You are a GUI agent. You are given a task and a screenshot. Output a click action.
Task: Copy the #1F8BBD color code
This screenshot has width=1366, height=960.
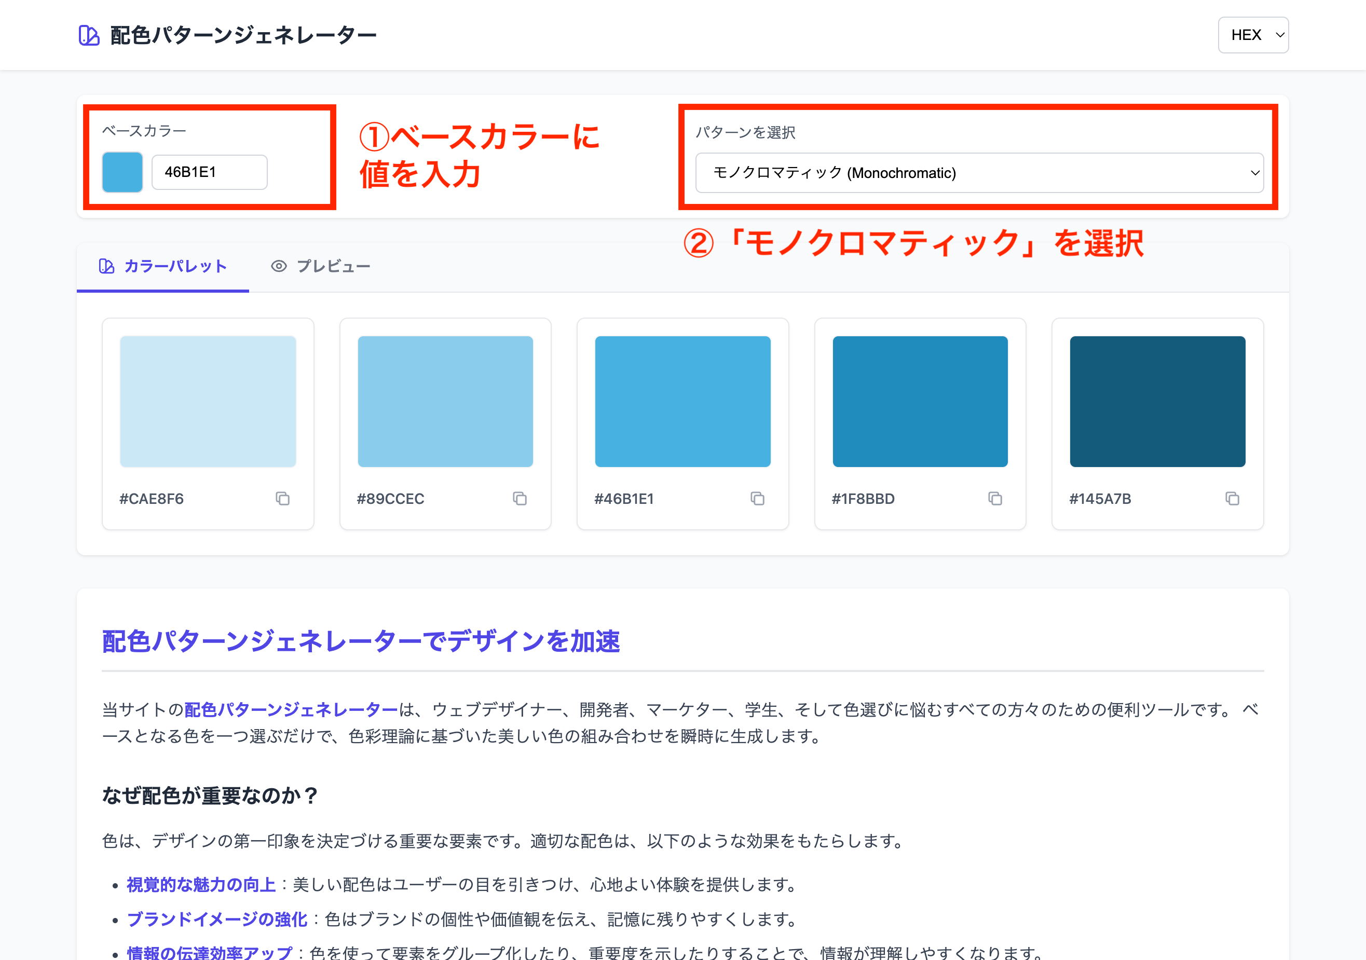[x=995, y=499]
